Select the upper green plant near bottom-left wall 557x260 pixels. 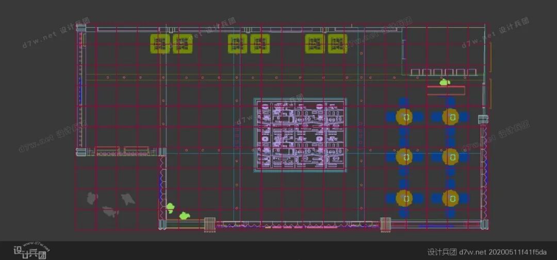click(171, 207)
